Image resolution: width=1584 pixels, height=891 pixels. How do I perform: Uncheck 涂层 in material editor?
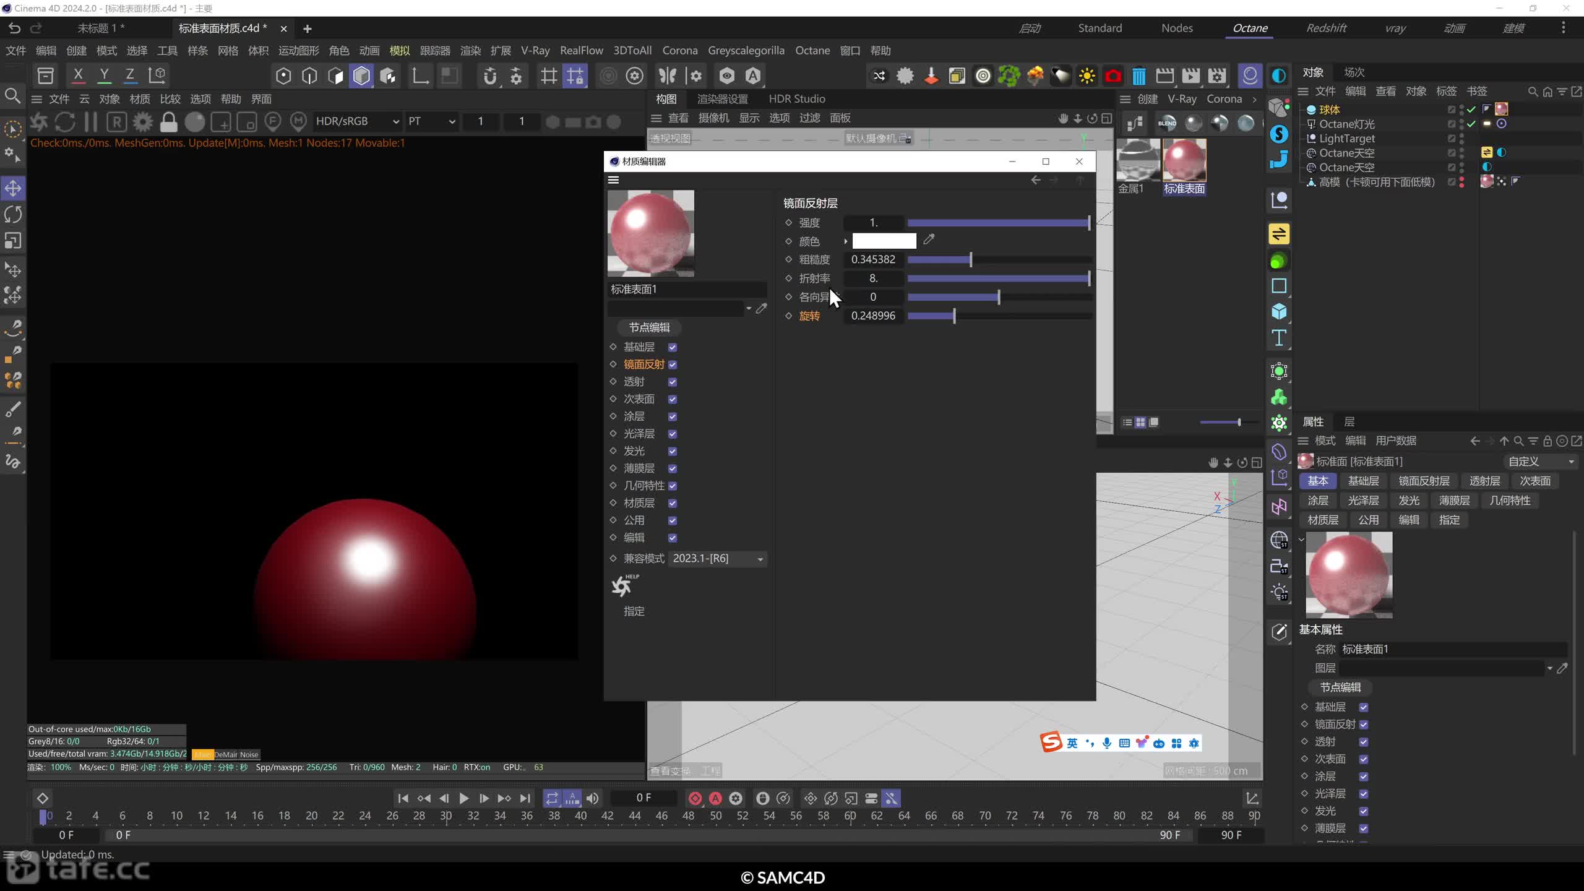[x=673, y=416]
